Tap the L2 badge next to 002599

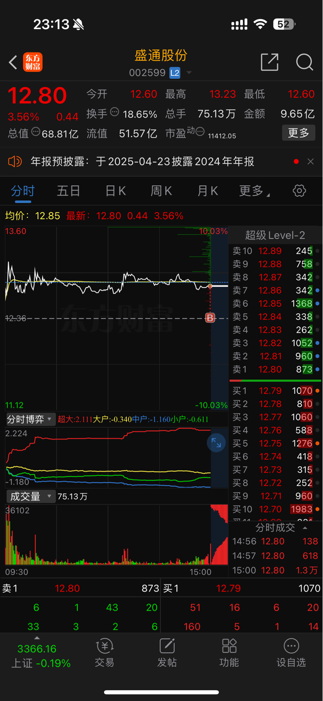(x=175, y=73)
